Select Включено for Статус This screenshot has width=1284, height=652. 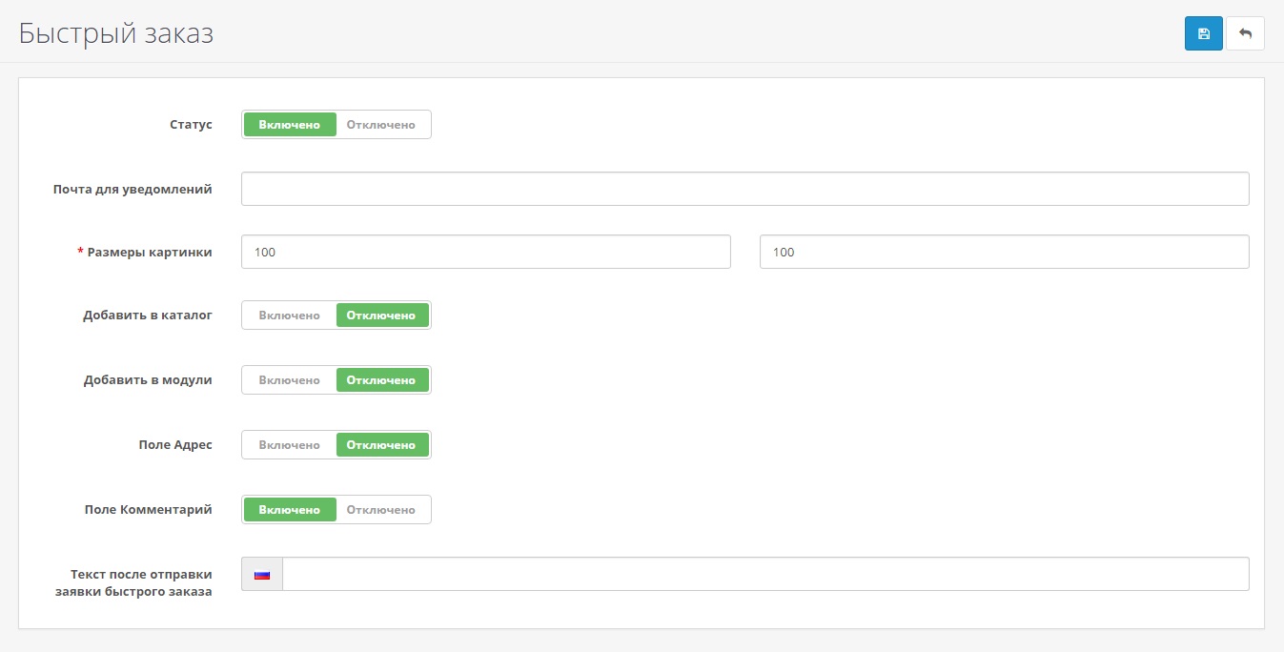(x=290, y=125)
